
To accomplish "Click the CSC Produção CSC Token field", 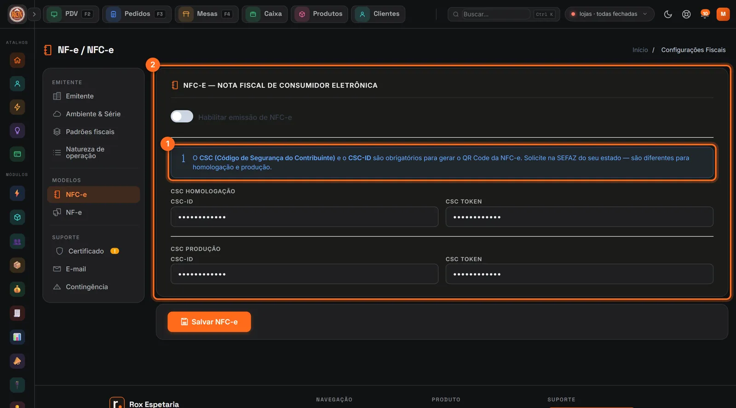I will click(580, 274).
